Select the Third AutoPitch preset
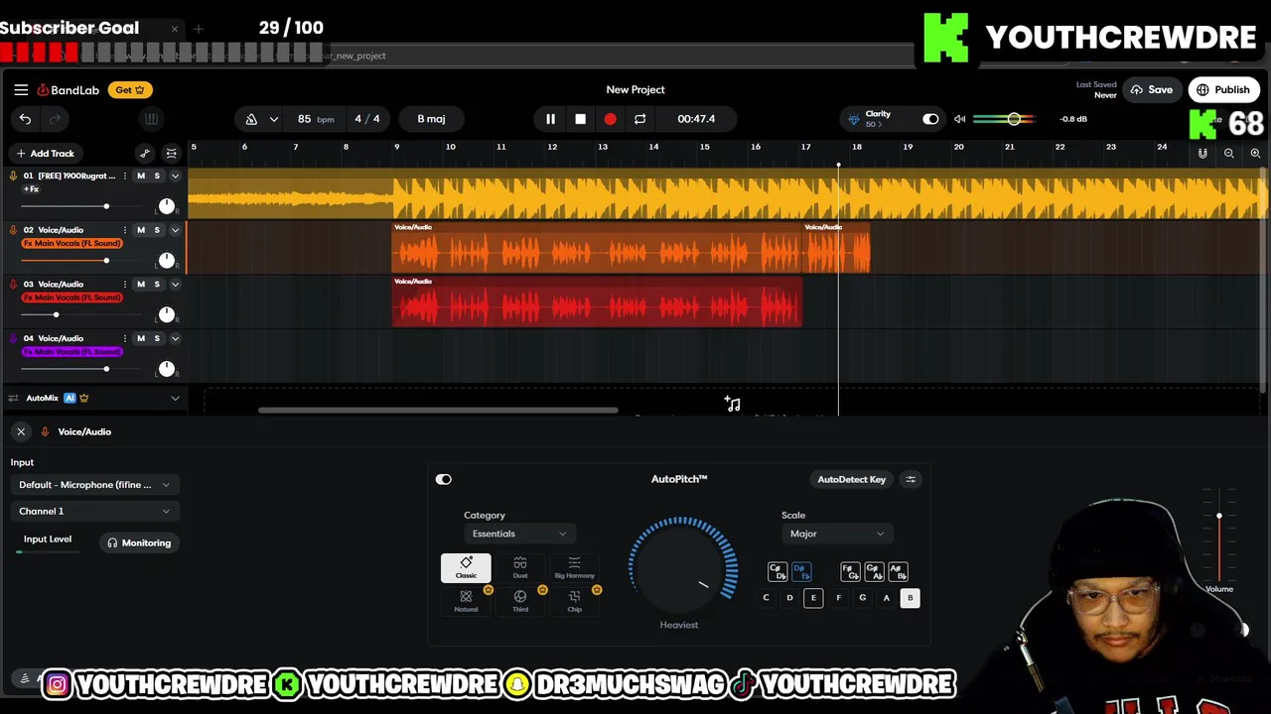The image size is (1271, 714). [x=520, y=601]
